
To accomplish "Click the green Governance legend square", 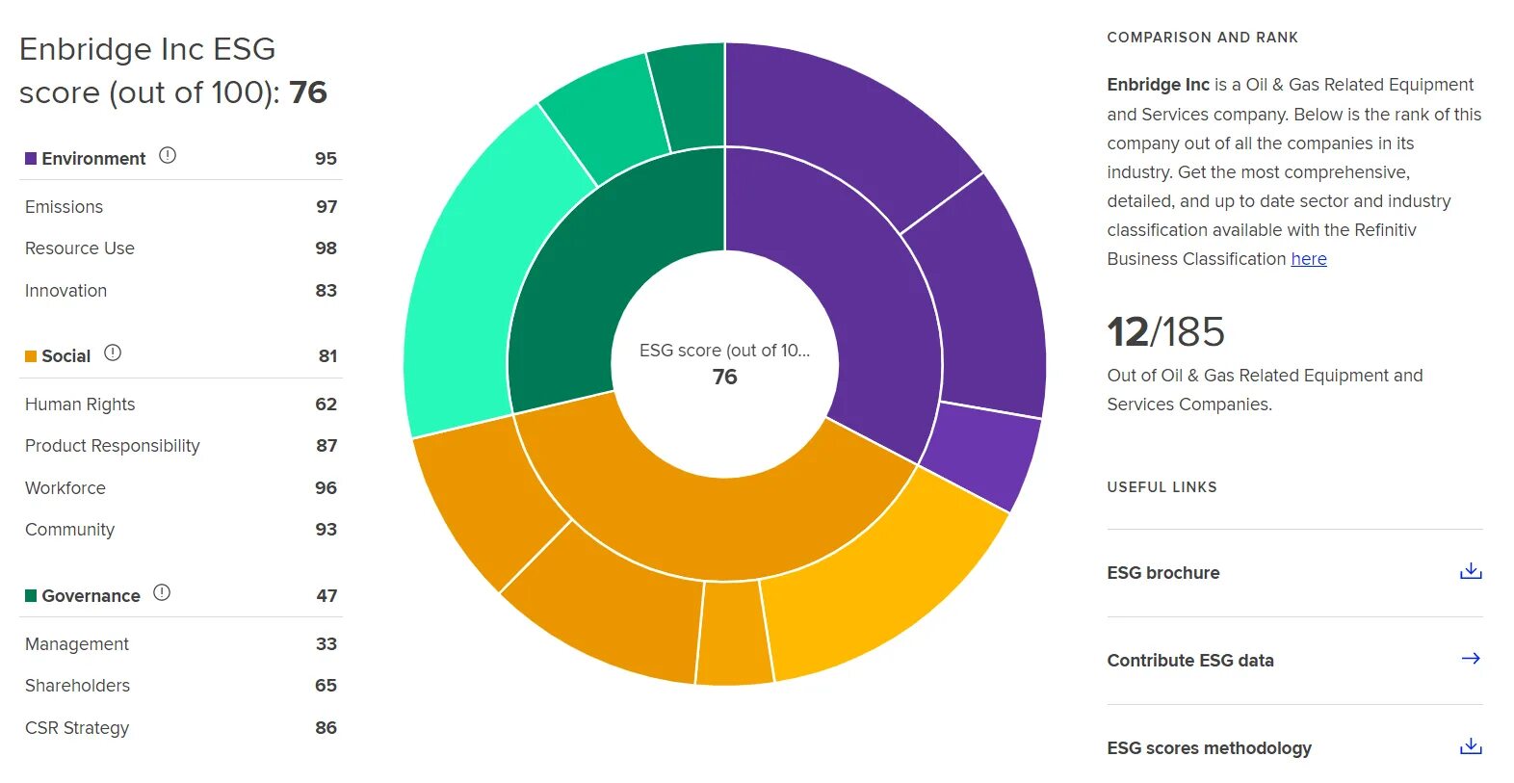I will pos(31,595).
